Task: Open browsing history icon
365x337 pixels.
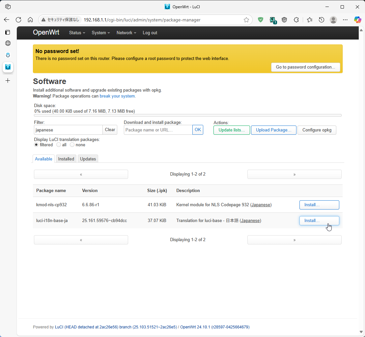Action: coord(322,20)
